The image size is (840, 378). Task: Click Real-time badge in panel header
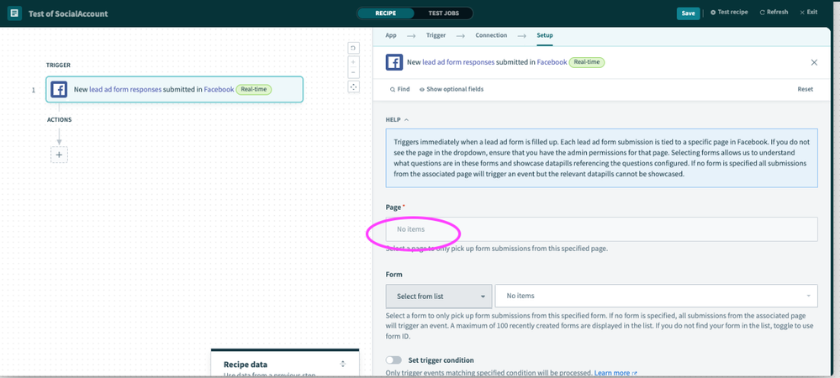pyautogui.click(x=587, y=62)
